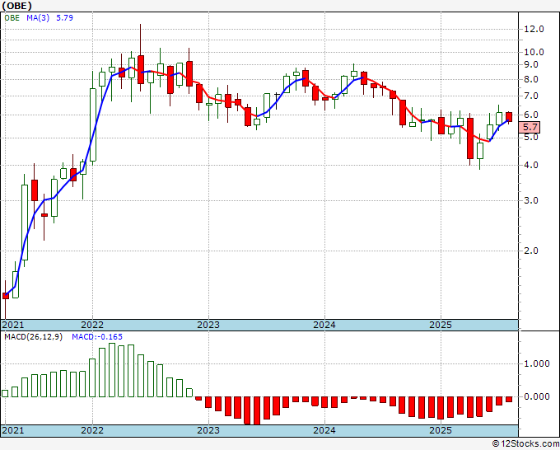Click 2023 on the price chart timeline

[208, 325]
